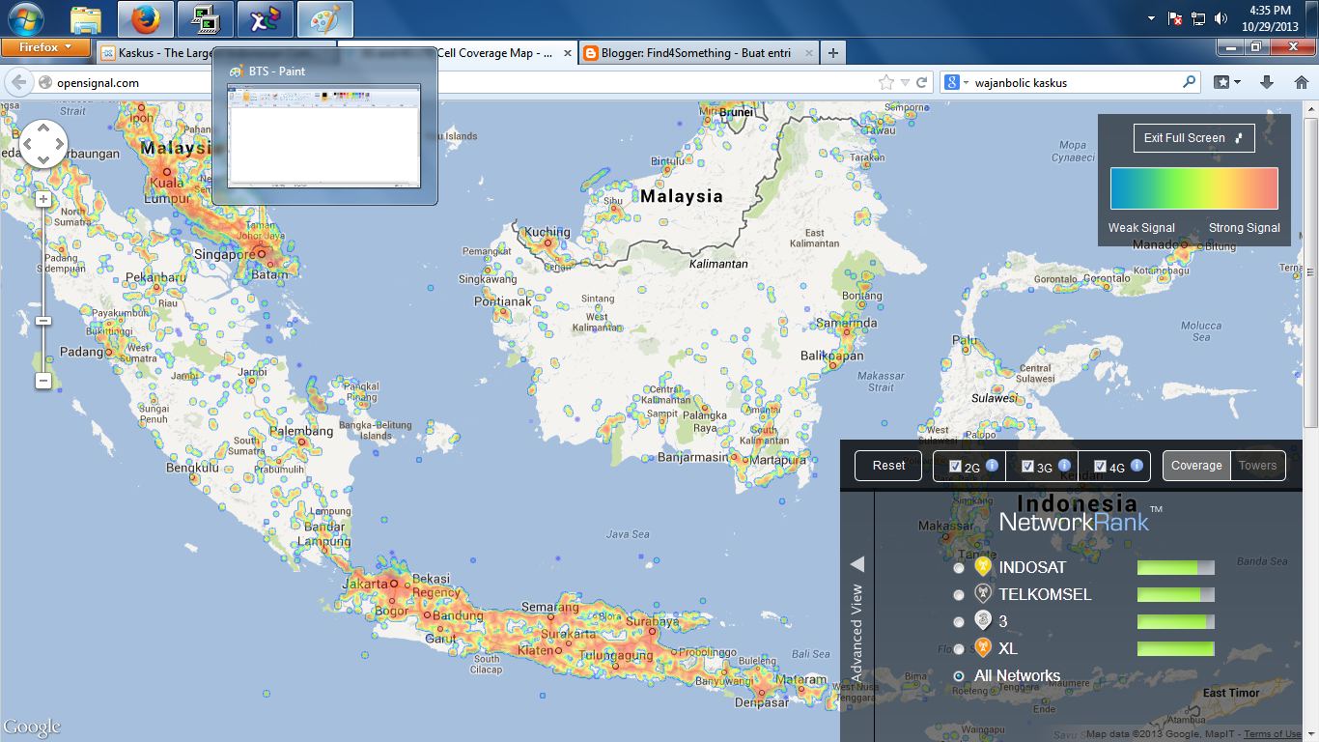Viewport: 1319px width, 742px height.
Task: Click the XL network rank bar
Action: (x=1176, y=648)
